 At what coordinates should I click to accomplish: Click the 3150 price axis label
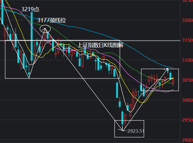(188, 40)
